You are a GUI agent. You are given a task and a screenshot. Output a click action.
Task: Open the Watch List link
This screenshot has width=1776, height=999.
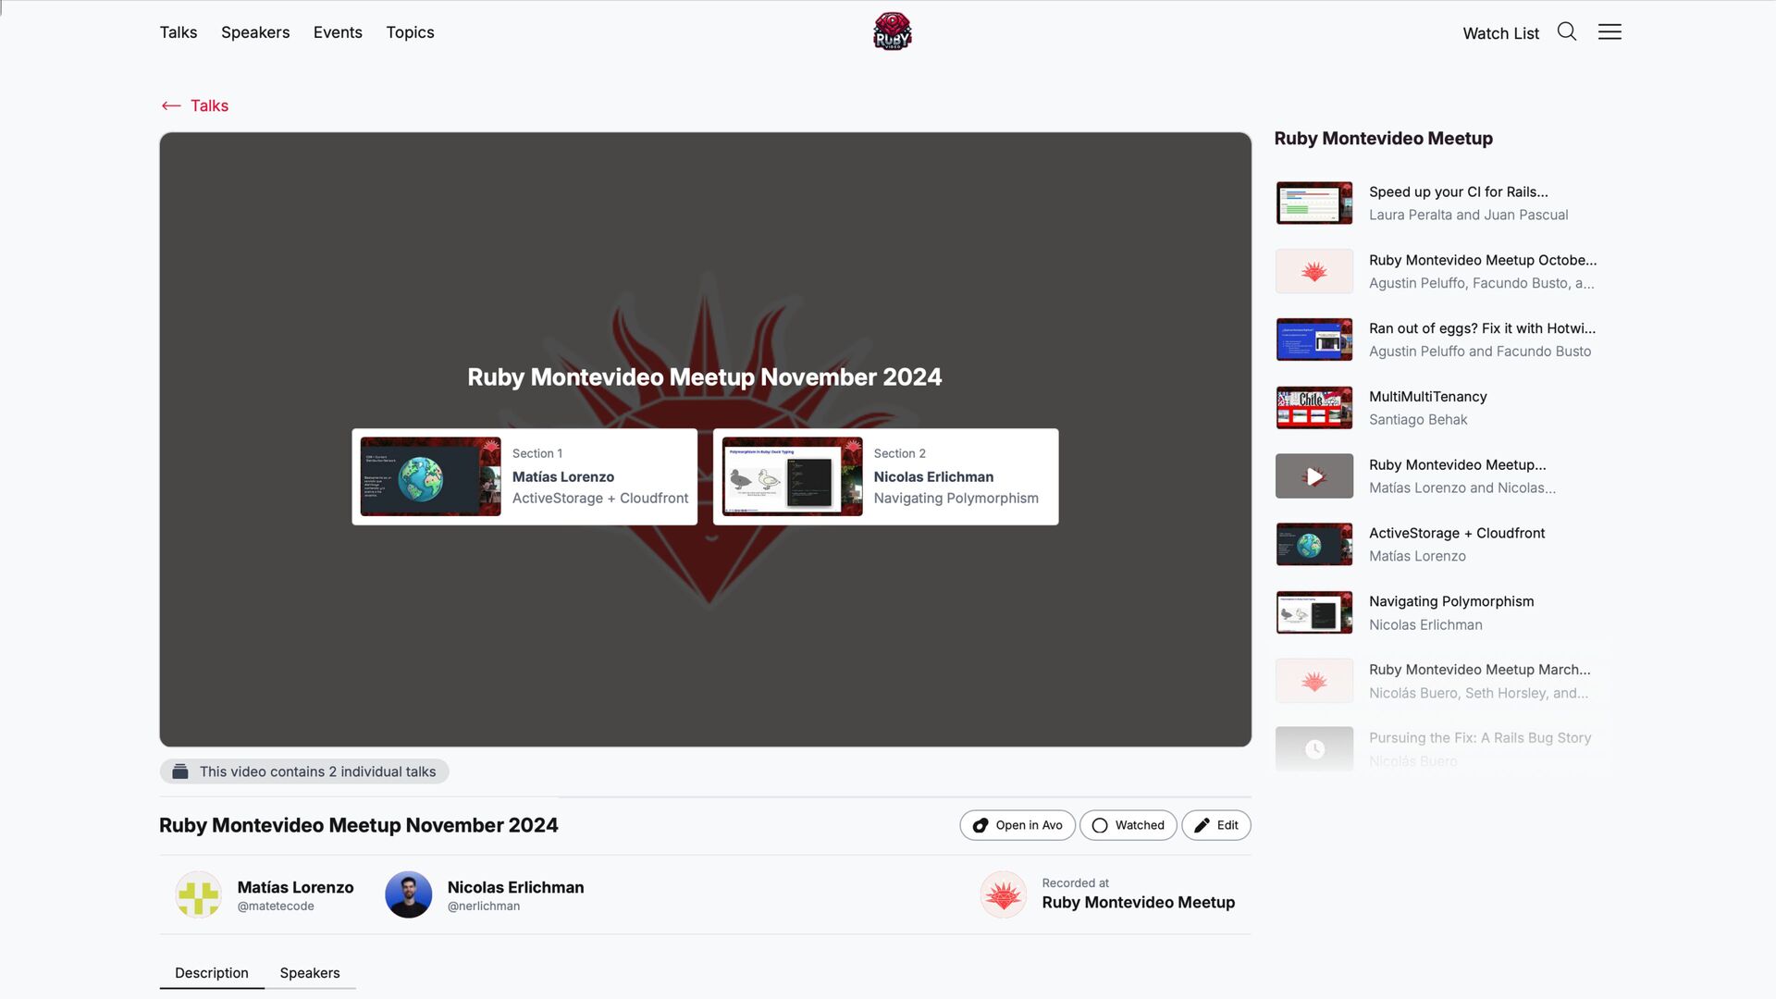[x=1500, y=33]
